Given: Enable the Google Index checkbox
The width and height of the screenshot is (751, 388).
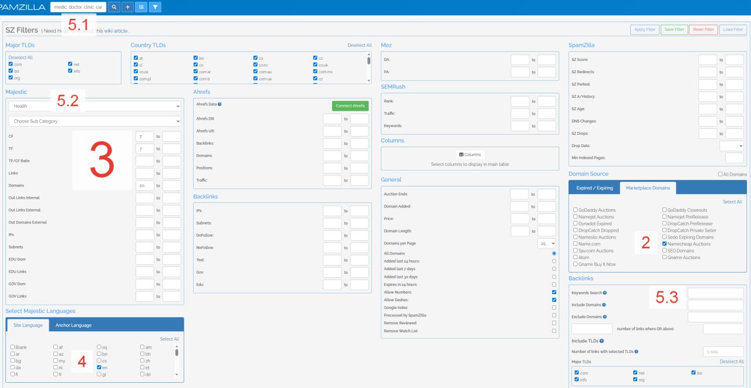Looking at the screenshot, I should tap(554, 307).
